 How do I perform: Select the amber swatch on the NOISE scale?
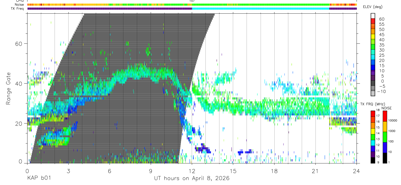click(385, 126)
